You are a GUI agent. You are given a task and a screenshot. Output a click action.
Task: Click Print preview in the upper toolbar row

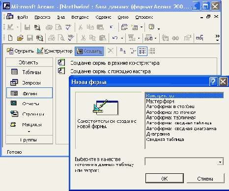(x=58, y=27)
